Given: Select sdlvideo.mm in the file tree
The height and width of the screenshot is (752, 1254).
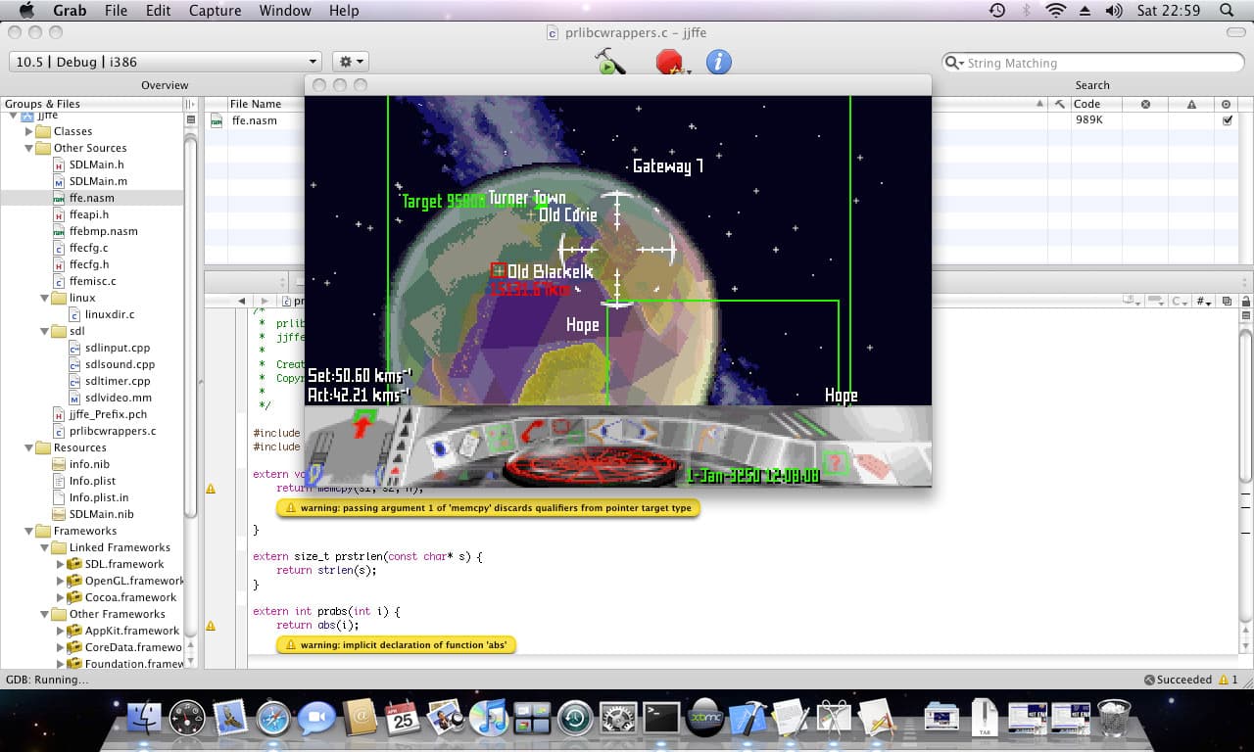Looking at the screenshot, I should [x=118, y=398].
